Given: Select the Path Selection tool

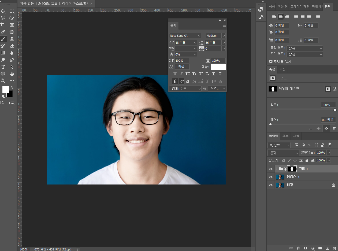Looking at the screenshot, I should point(12,67).
